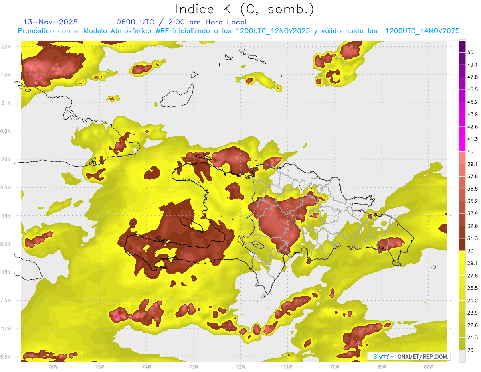Click the "20" color scale value
This screenshot has height=372, width=481.
tap(471, 350)
